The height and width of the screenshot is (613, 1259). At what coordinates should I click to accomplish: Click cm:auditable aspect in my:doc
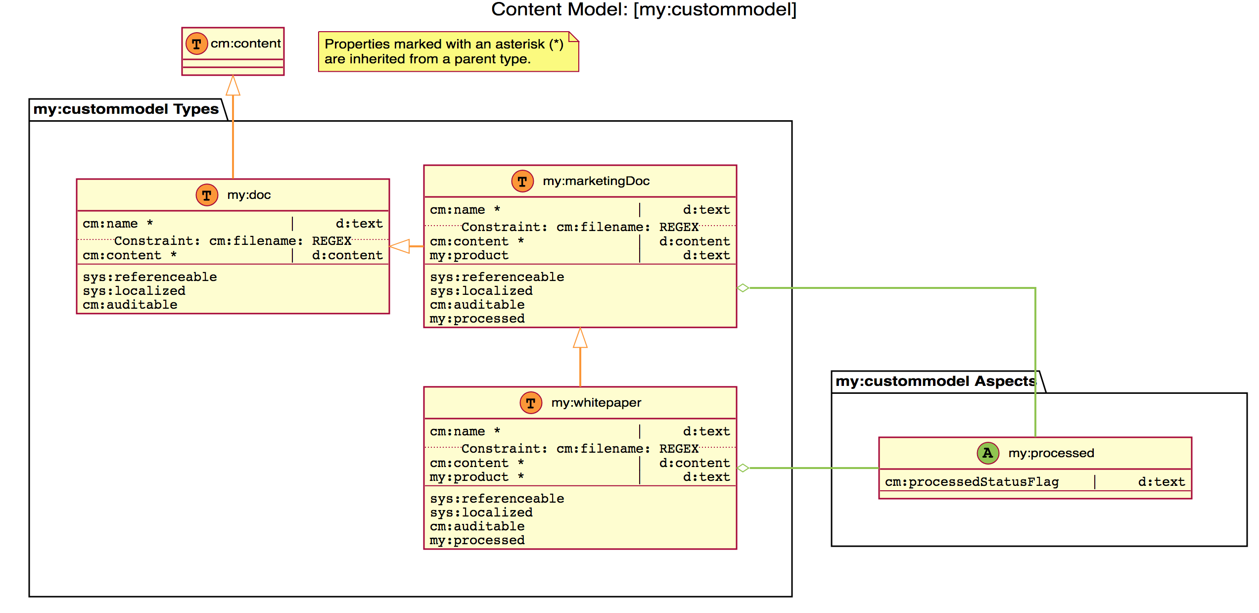click(x=130, y=305)
